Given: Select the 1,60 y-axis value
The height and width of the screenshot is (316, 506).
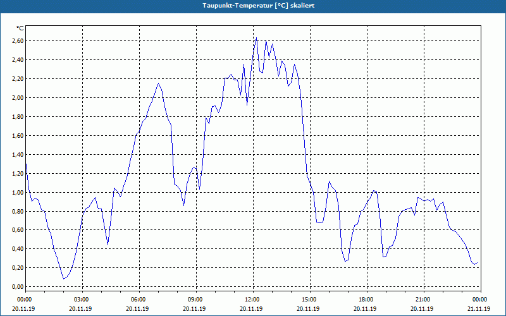Looking at the screenshot, I should click(x=18, y=136).
